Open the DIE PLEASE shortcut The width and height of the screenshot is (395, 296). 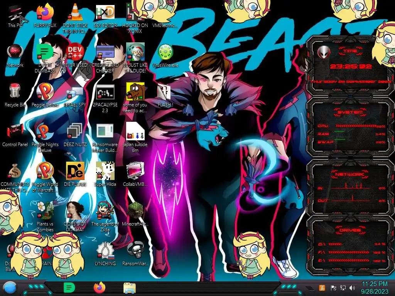[x=75, y=175]
